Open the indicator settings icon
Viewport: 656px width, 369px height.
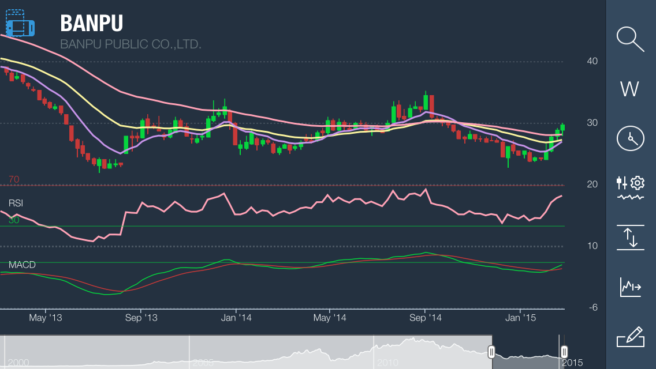[x=630, y=187]
